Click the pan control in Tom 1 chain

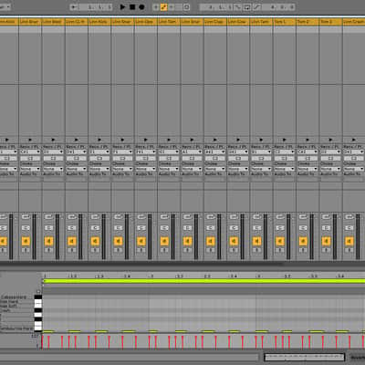tap(280, 228)
